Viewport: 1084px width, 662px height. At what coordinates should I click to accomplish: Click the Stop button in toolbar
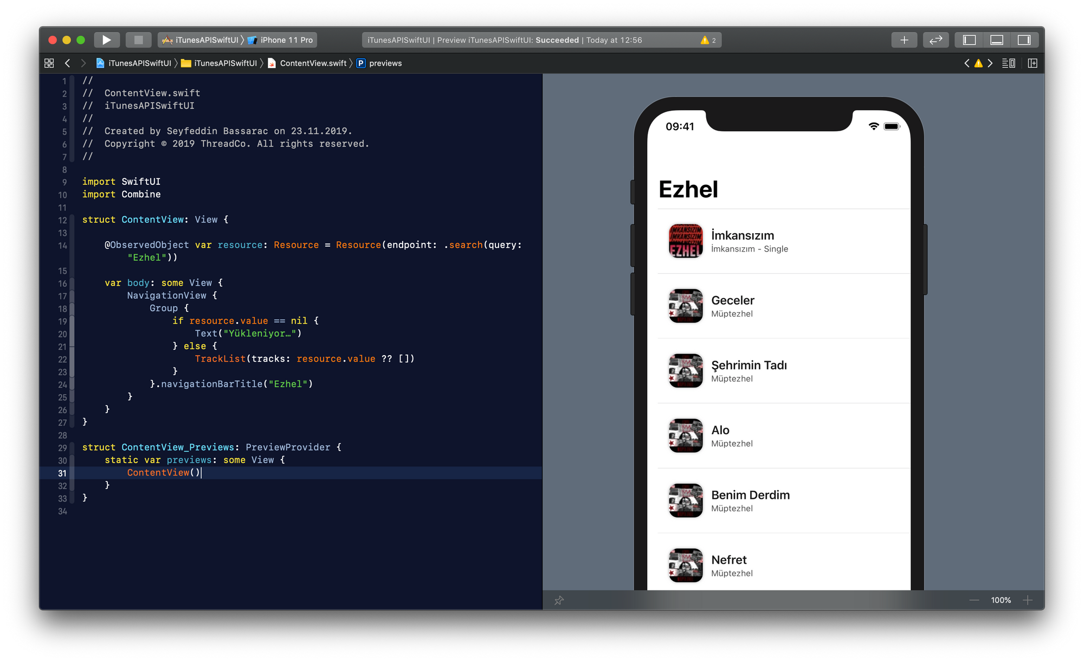tap(138, 40)
